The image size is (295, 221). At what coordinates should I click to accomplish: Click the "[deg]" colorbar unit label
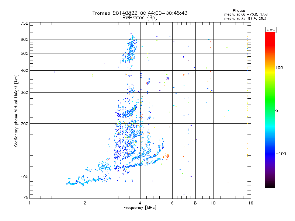tap(271, 29)
